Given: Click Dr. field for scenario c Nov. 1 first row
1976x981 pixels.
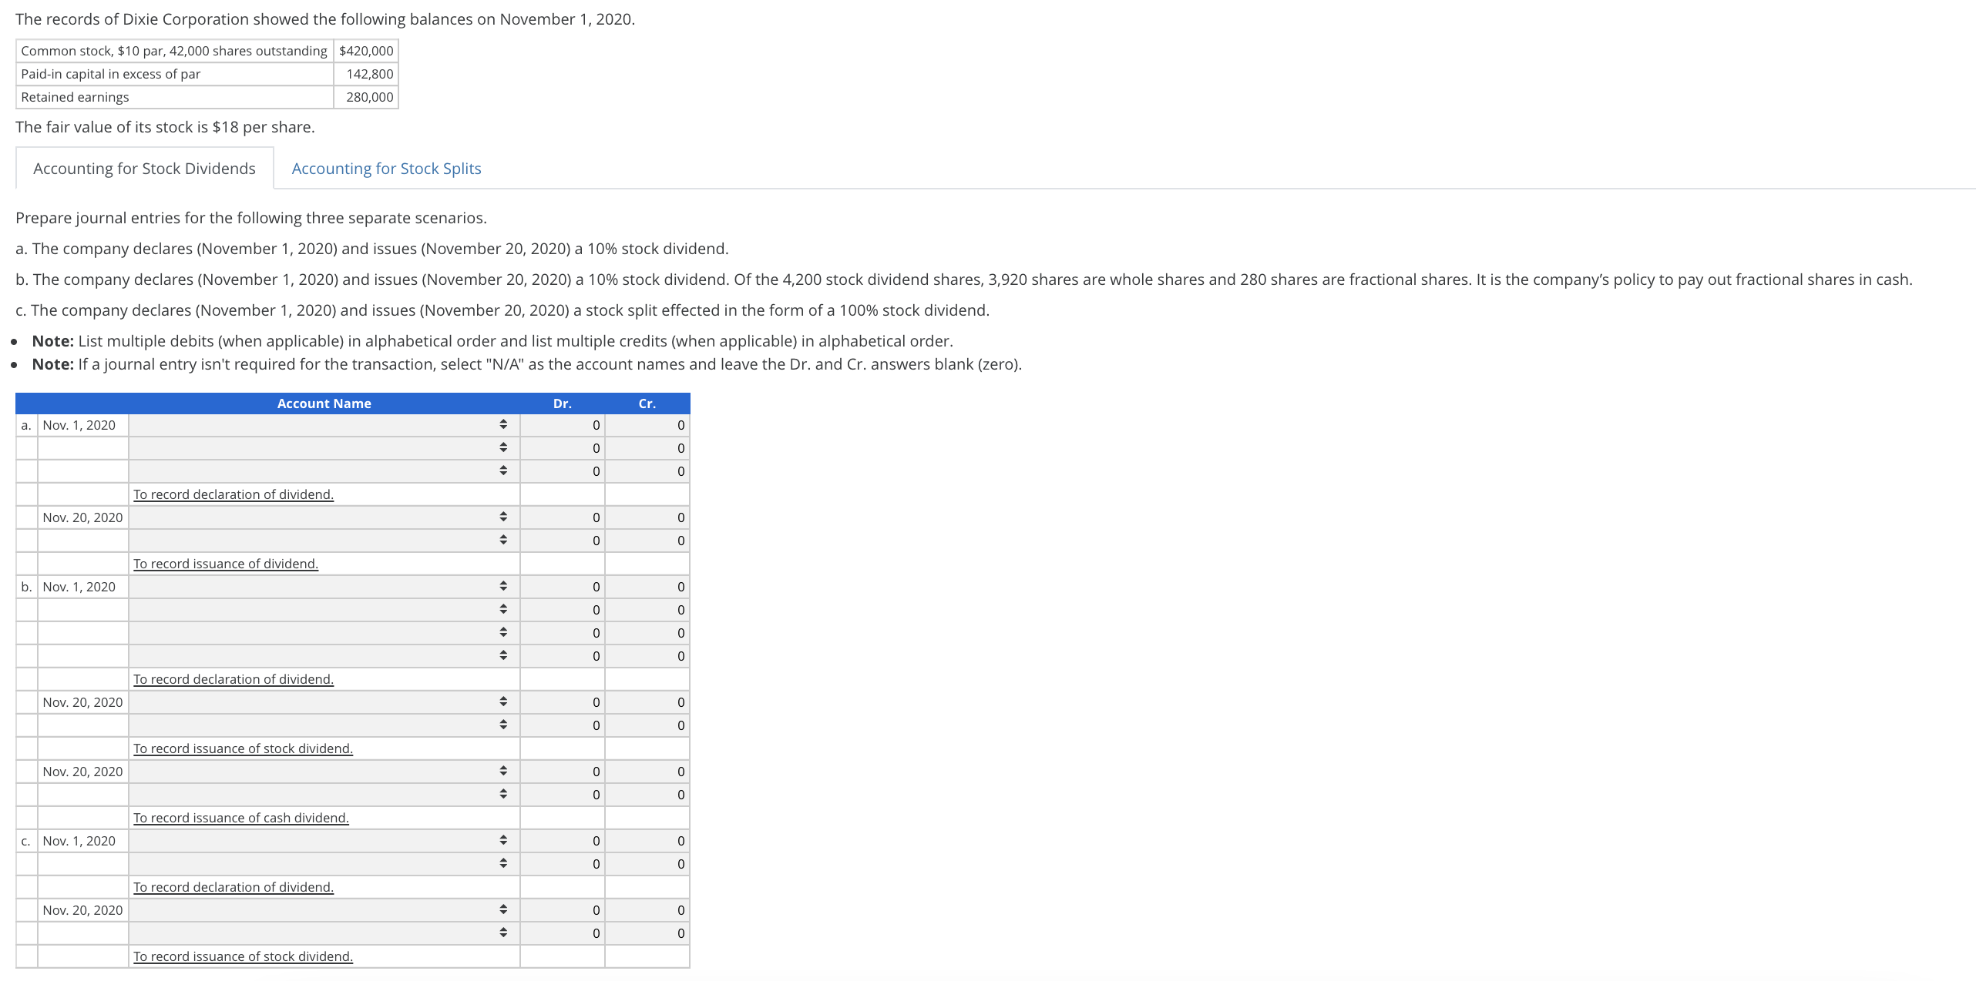Looking at the screenshot, I should [x=563, y=841].
